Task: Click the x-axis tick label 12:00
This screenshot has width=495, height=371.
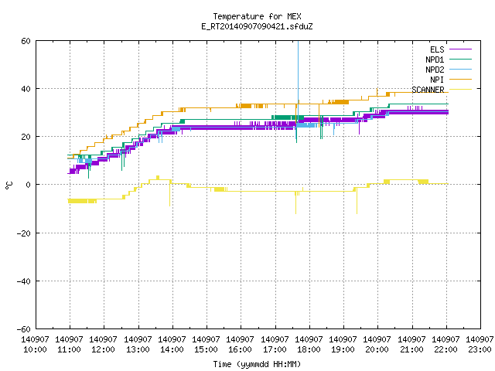Action: click(x=103, y=349)
